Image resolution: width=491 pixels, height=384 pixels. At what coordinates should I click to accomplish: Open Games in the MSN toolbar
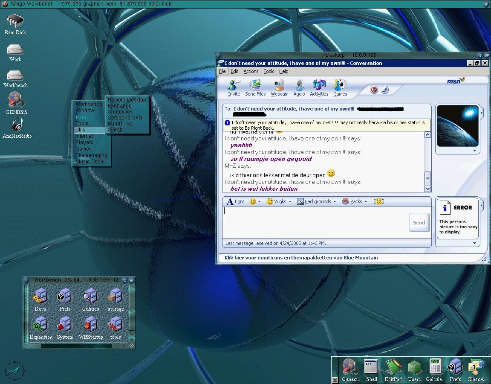(x=340, y=87)
